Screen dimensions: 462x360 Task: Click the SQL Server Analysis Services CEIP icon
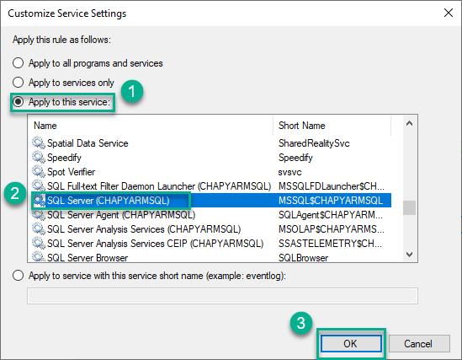pyautogui.click(x=39, y=243)
